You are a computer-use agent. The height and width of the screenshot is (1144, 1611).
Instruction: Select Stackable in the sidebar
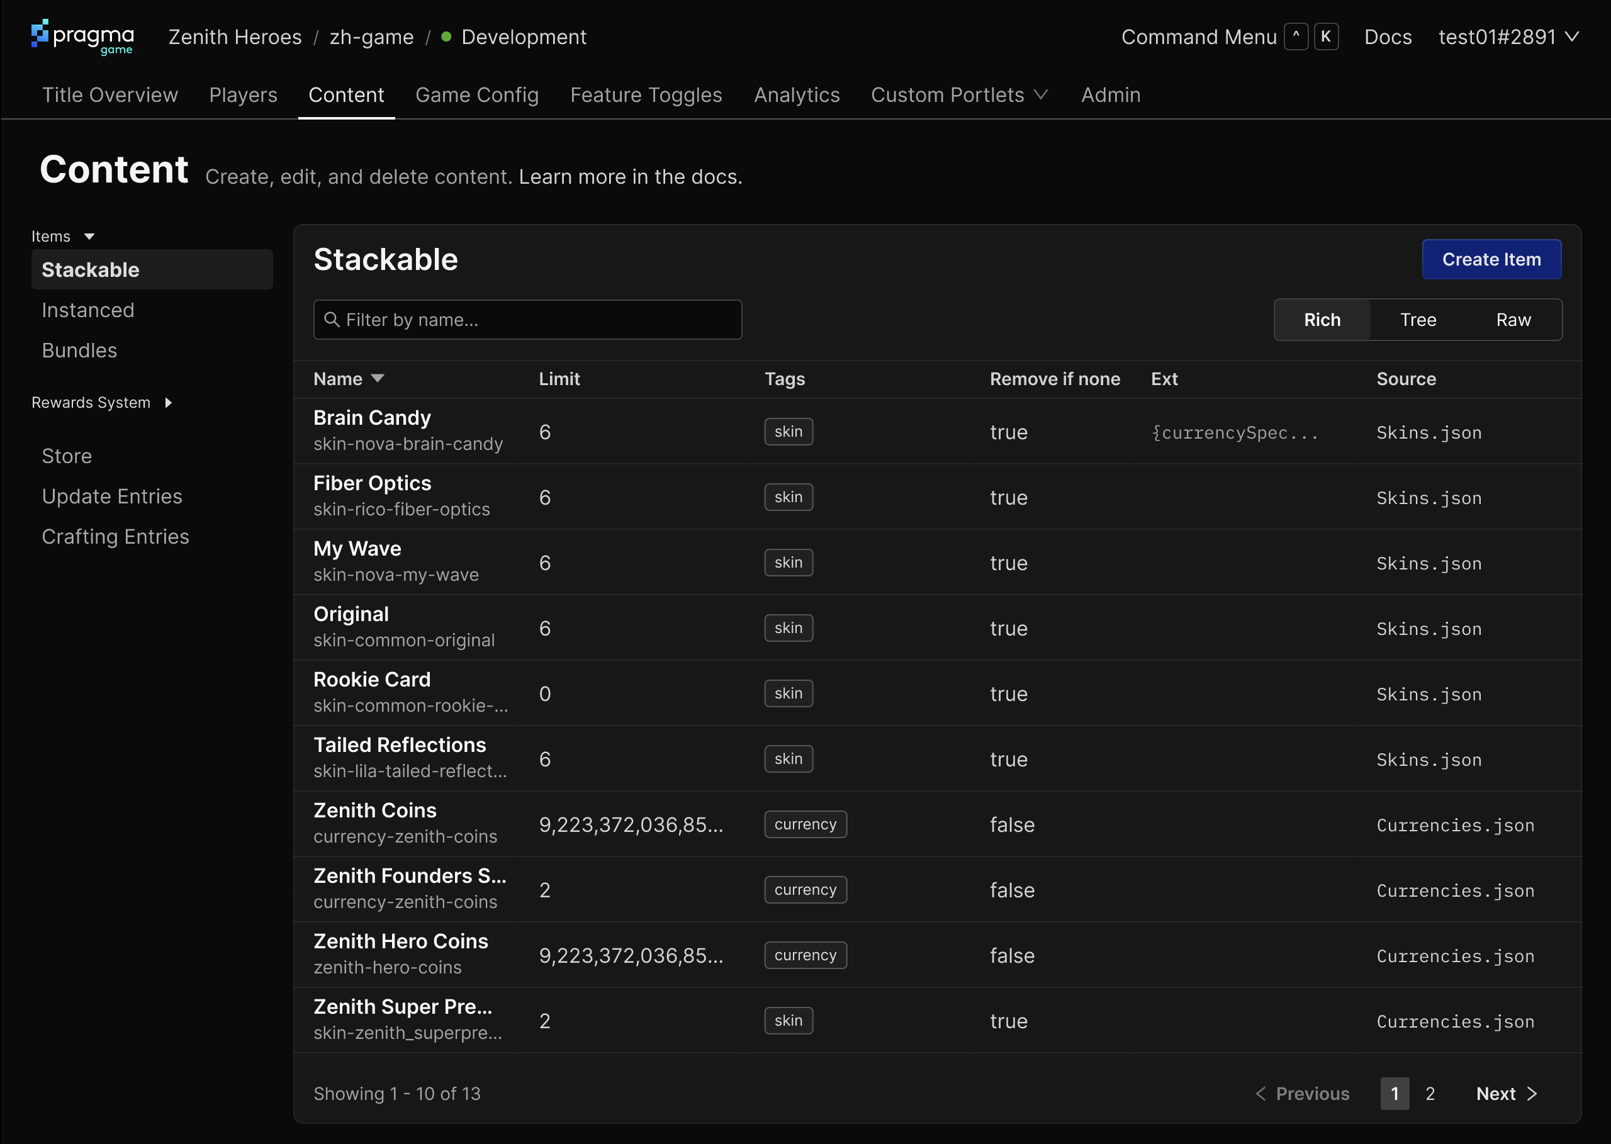point(152,270)
